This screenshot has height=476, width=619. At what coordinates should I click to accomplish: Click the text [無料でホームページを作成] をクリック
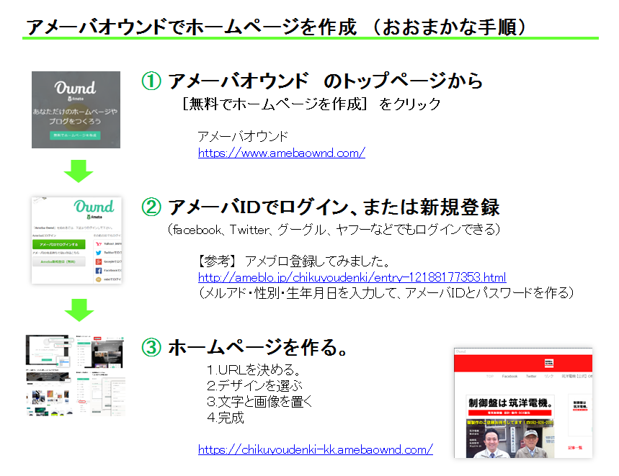point(311,104)
